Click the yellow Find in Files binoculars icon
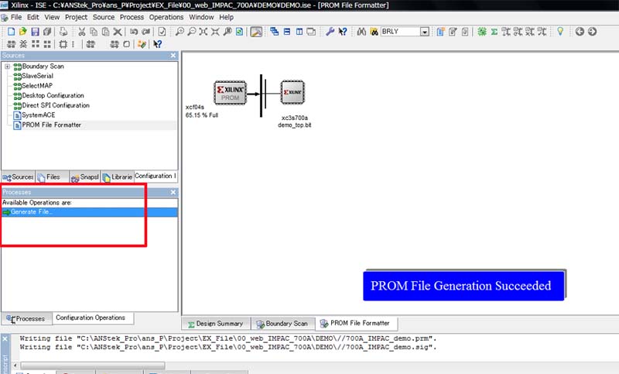The width and height of the screenshot is (619, 374). (x=374, y=32)
